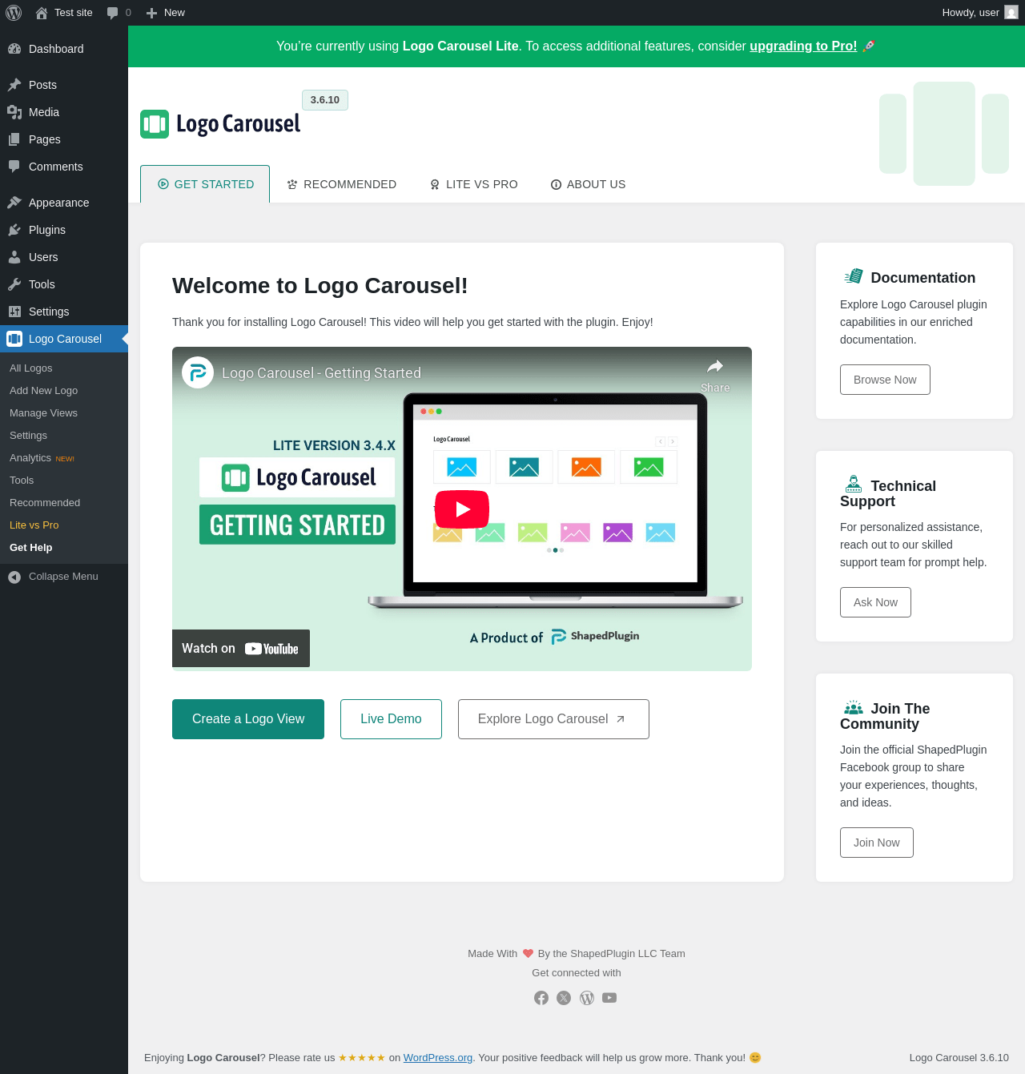Click the upgrading to Pro link
Image resolution: width=1025 pixels, height=1074 pixels.
tap(803, 46)
